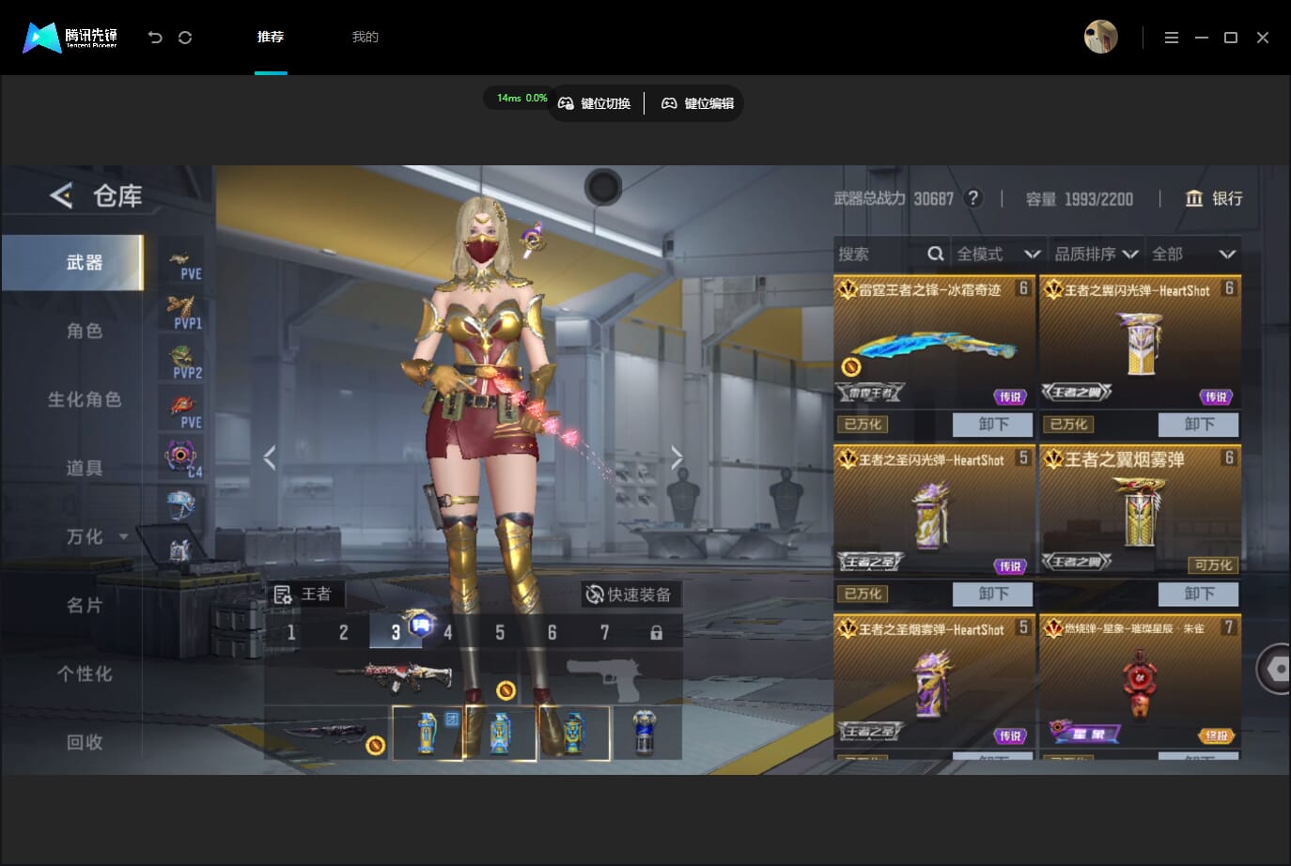Select the 道具 category
The width and height of the screenshot is (1291, 866).
(85, 468)
